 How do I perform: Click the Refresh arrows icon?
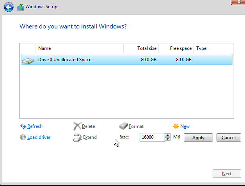[x=23, y=126]
